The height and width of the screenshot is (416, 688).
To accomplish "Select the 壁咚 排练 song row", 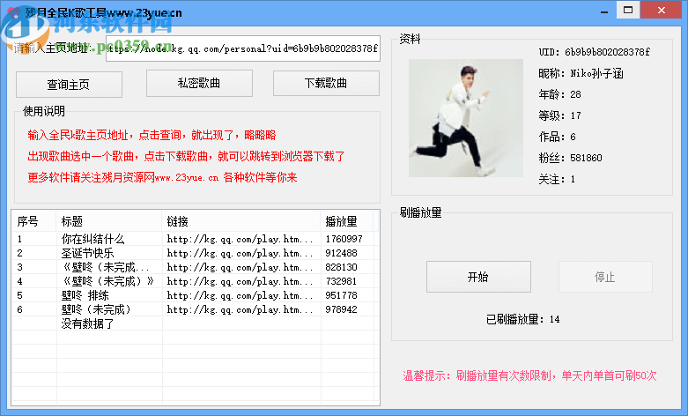I will 196,295.
